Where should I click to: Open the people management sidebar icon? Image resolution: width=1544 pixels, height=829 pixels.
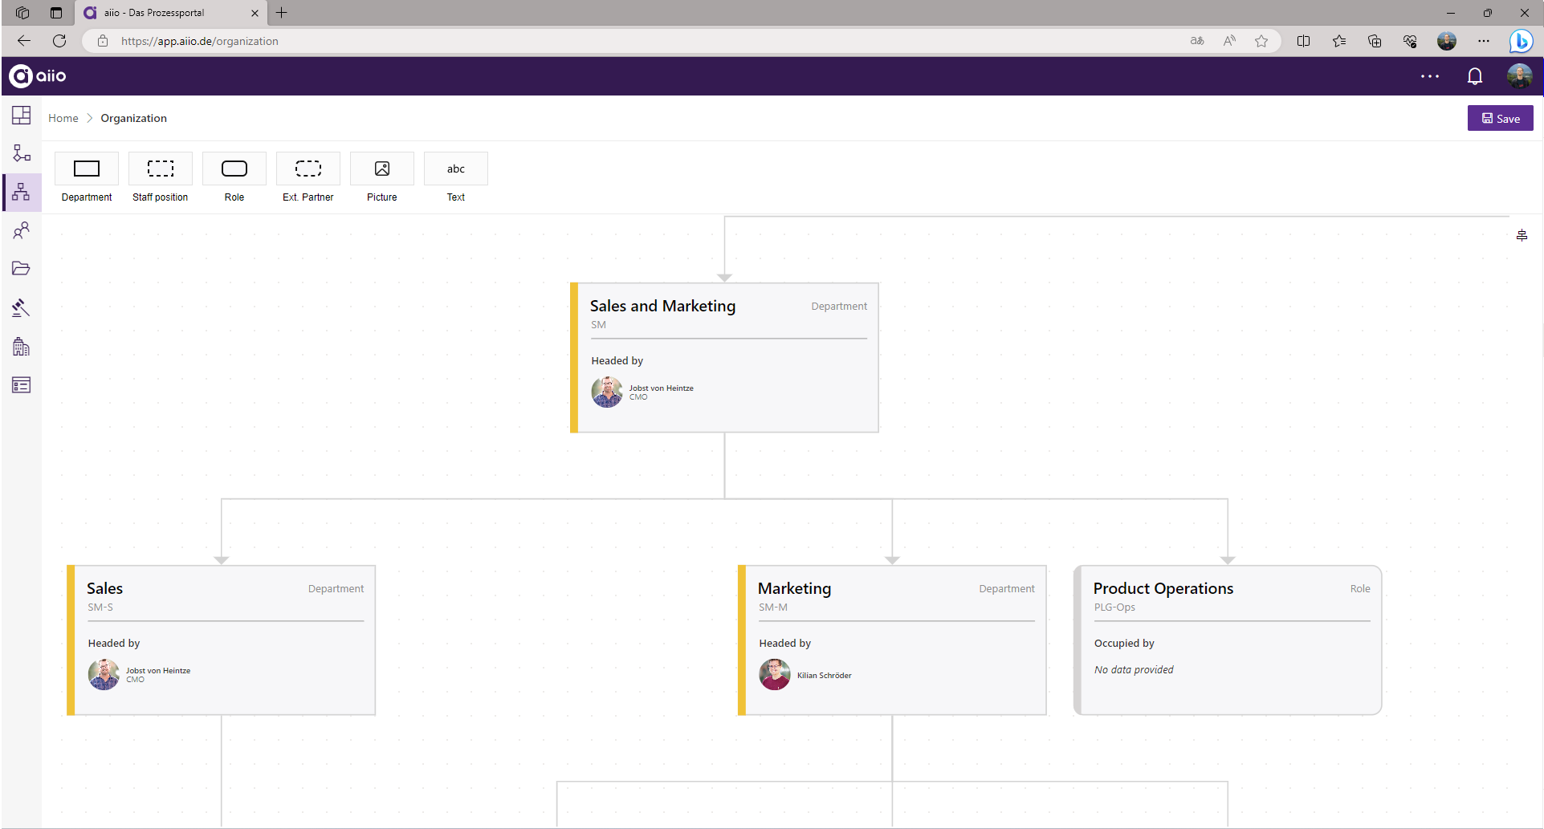click(21, 230)
